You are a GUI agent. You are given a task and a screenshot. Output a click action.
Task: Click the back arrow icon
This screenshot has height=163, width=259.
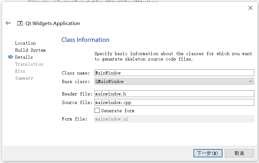tap(8, 23)
